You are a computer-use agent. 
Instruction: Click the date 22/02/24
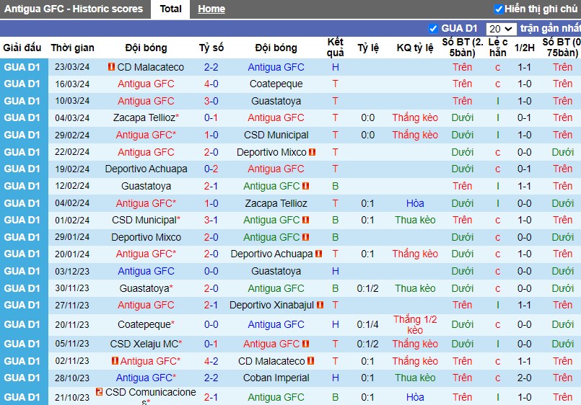tap(72, 152)
